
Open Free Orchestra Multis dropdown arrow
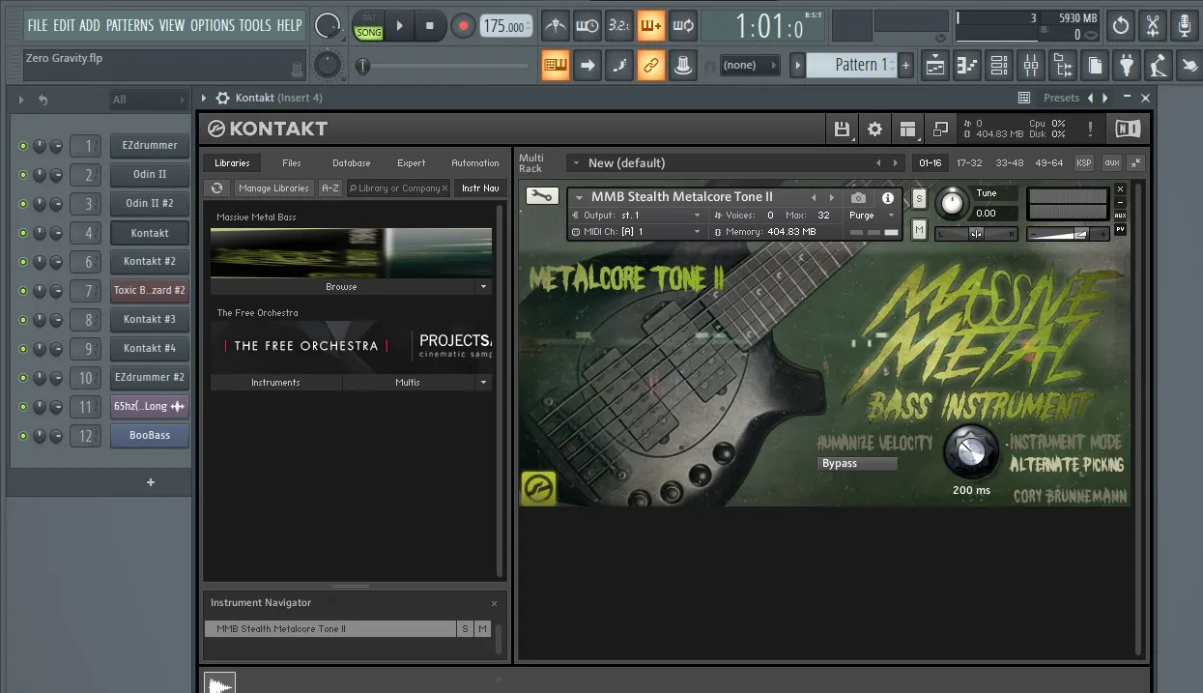pos(483,383)
